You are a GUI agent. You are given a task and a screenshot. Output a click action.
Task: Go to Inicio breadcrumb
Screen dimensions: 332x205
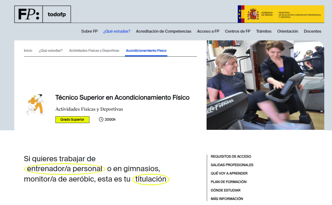pyautogui.click(x=28, y=51)
